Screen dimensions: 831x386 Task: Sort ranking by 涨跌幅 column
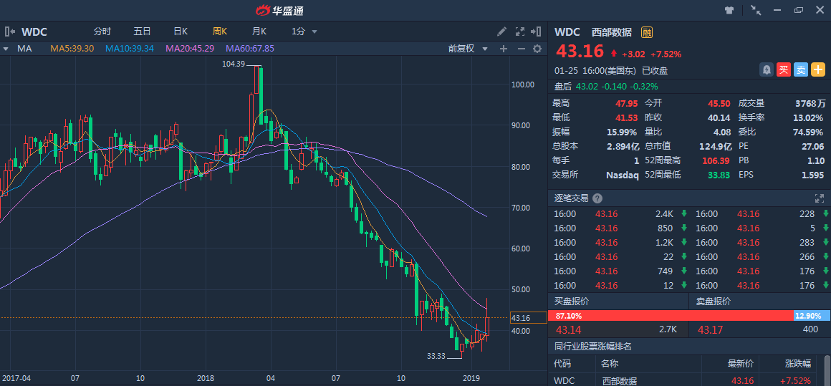(x=797, y=365)
